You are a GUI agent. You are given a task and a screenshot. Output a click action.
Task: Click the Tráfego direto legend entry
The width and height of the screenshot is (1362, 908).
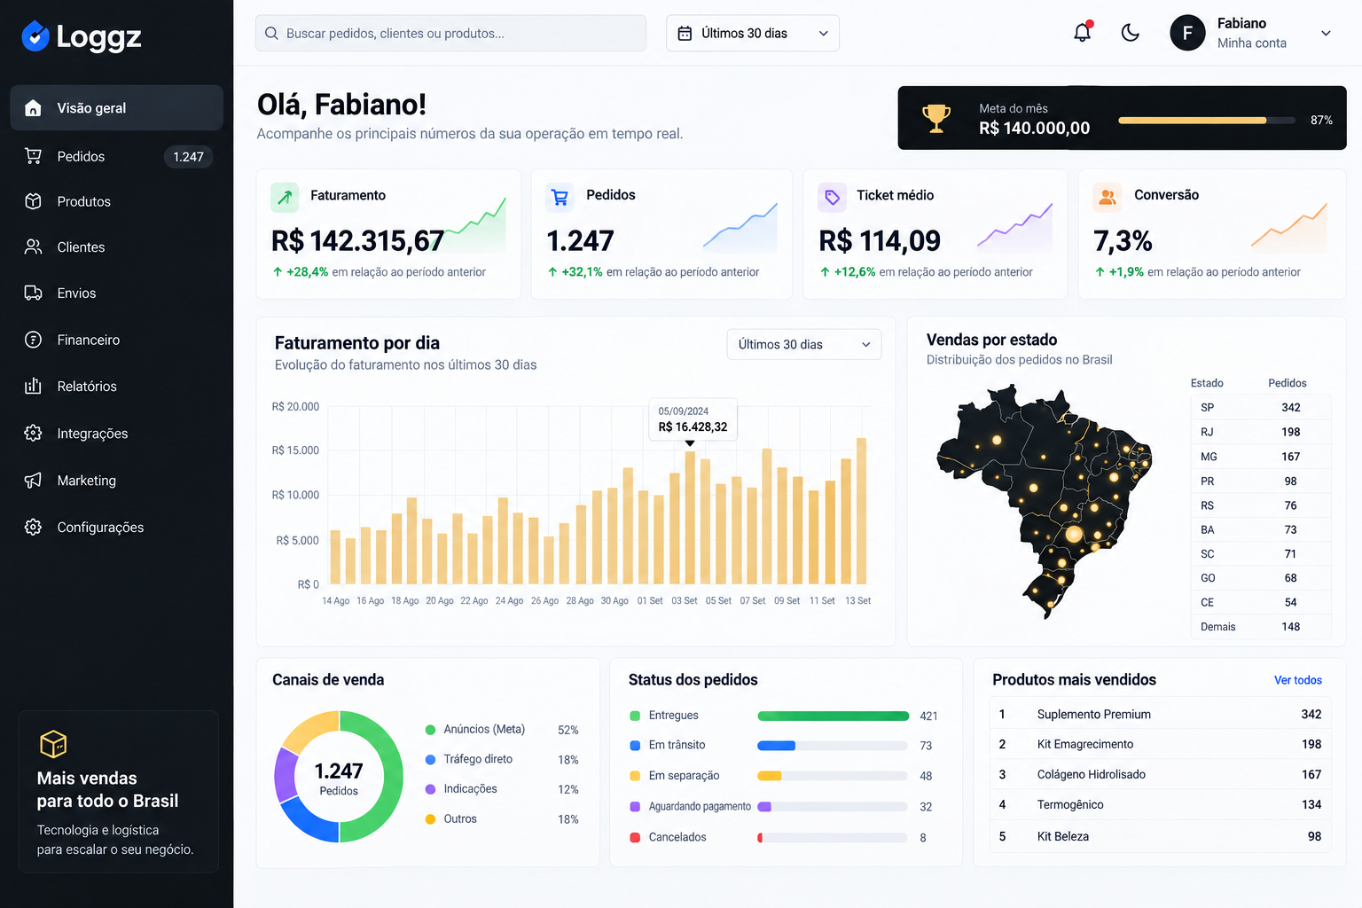point(503,760)
